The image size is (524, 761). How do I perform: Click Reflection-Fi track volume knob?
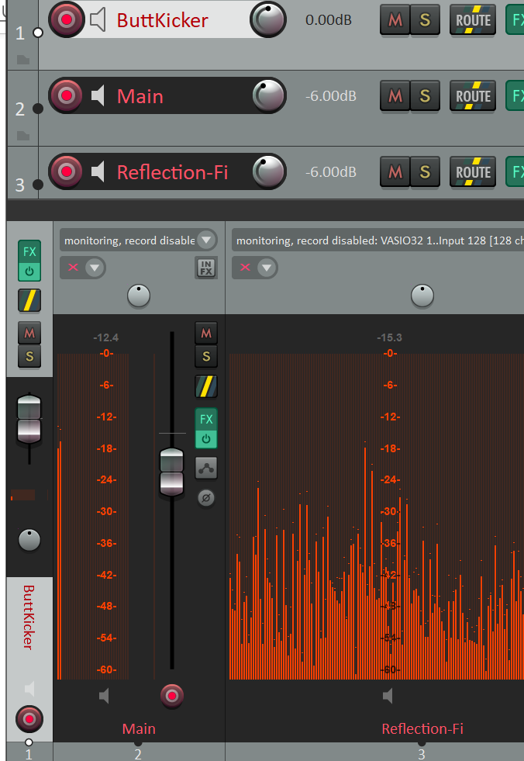[268, 171]
